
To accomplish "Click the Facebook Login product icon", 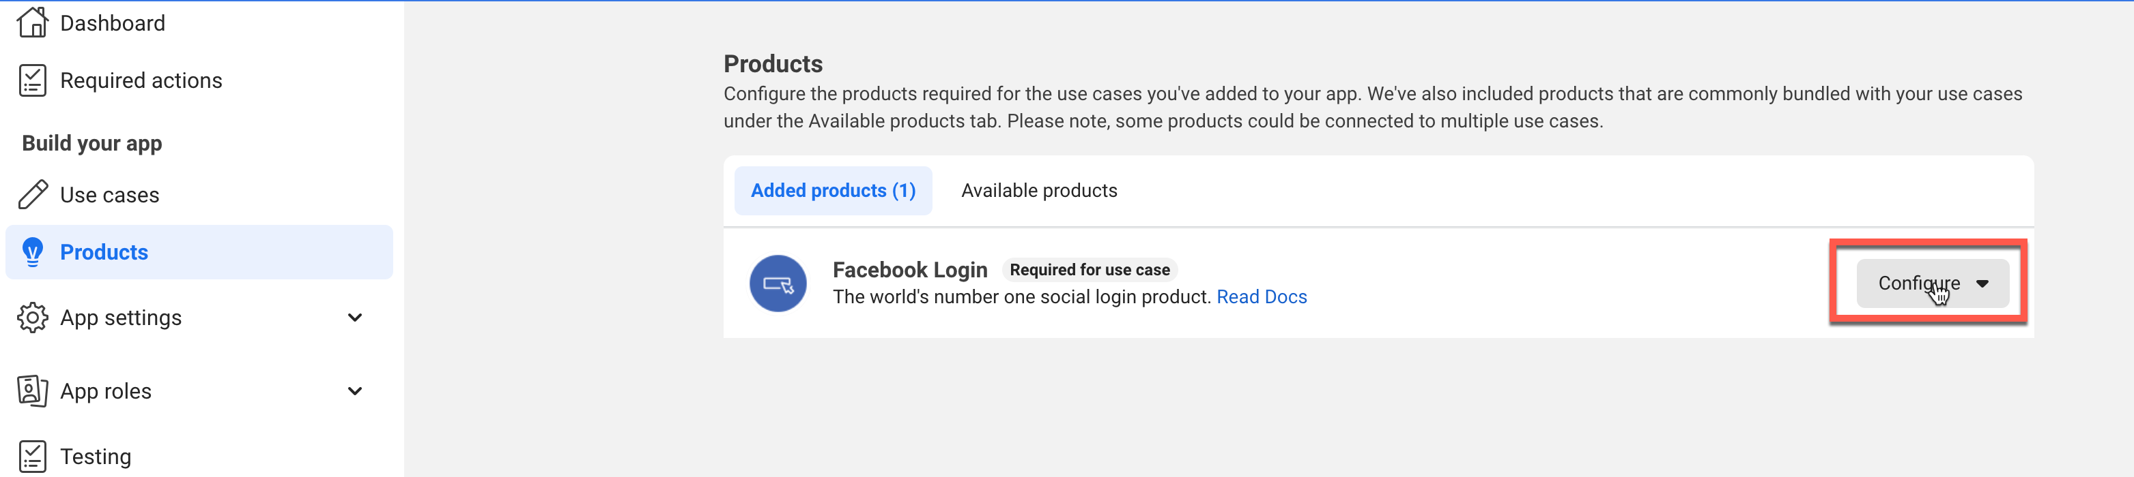I will 777,283.
